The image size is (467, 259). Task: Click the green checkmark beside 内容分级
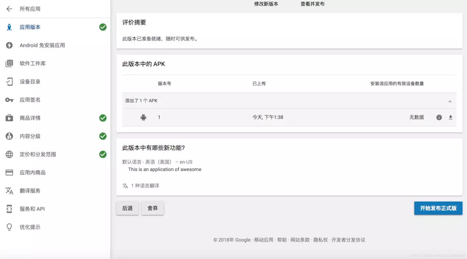102,136
